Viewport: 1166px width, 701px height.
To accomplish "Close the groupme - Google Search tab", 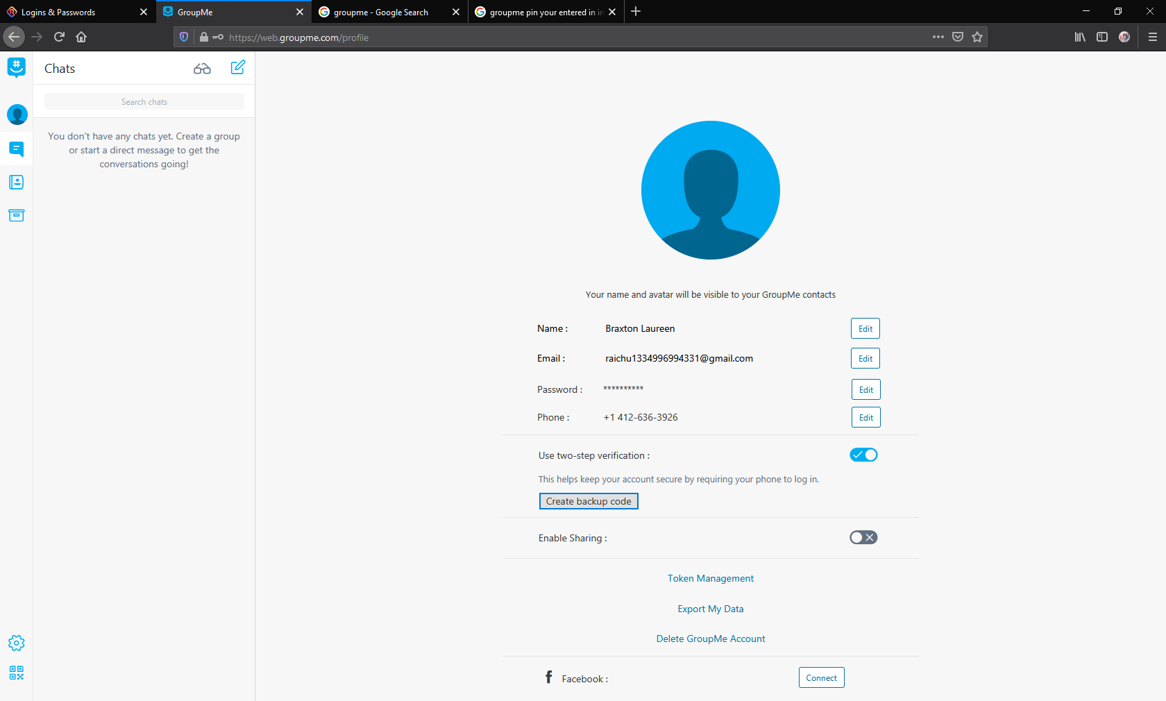I will pos(456,12).
